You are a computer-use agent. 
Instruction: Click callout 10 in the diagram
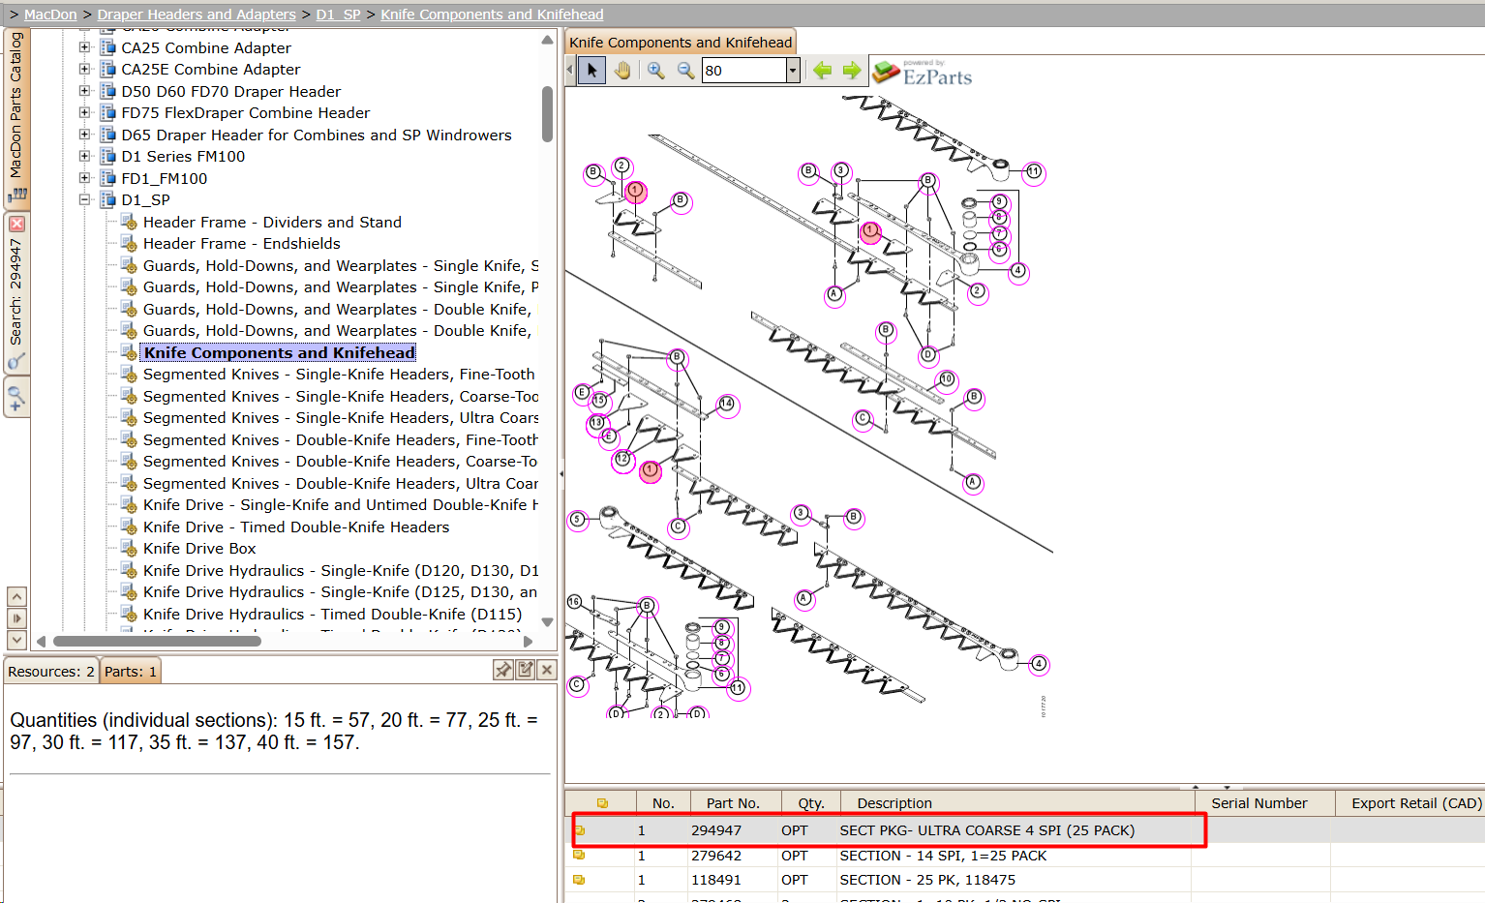(x=947, y=379)
